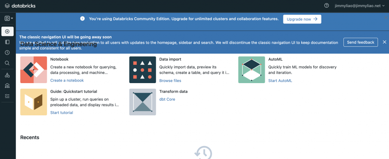
Task: Click the Databricks logo in header
Action: point(20,5)
